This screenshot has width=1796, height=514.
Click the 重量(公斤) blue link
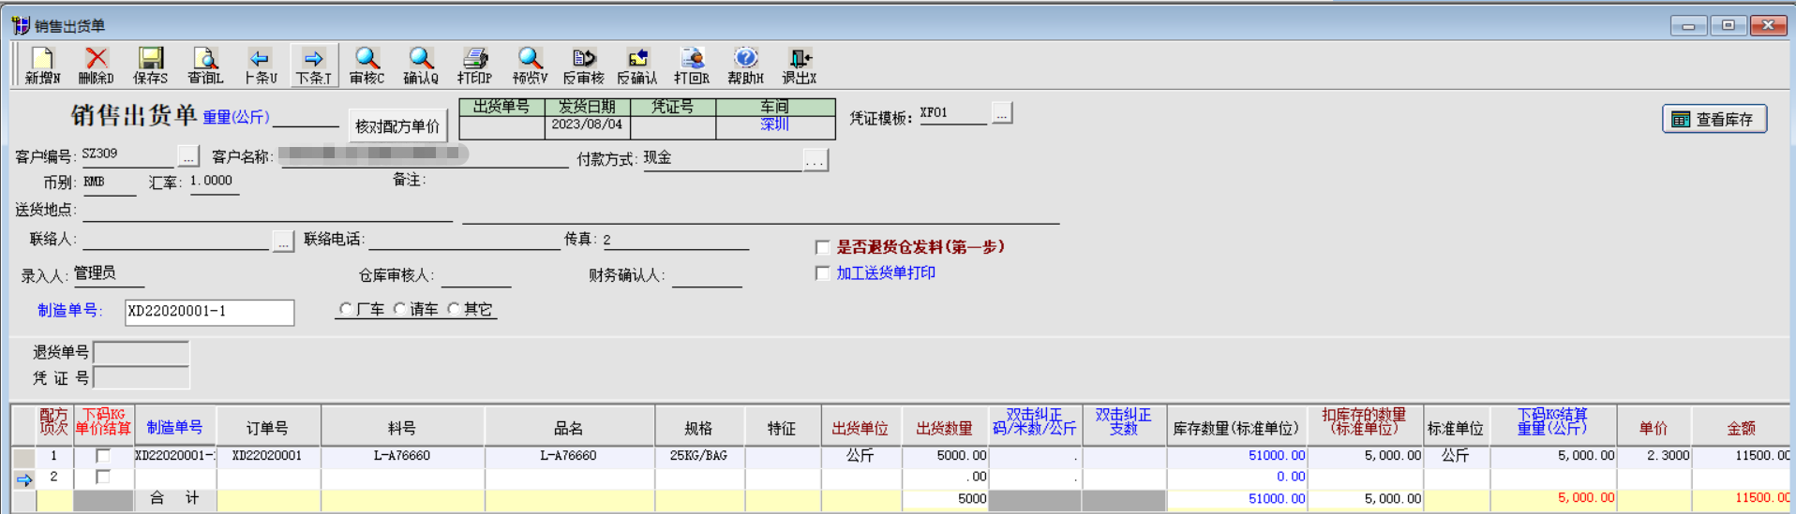236,117
